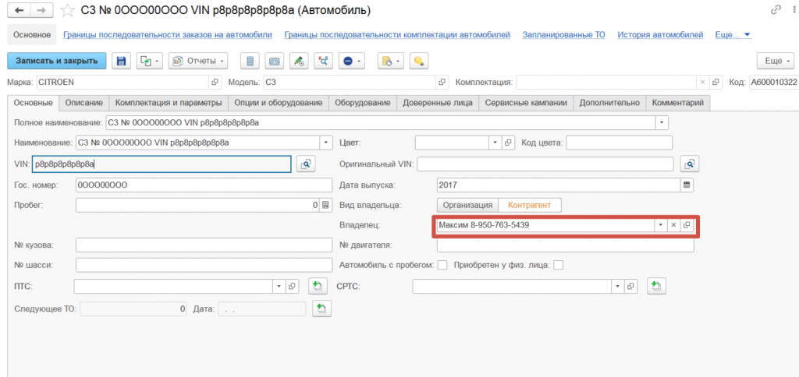Open the Отчеты dropdown menu
The height and width of the screenshot is (377, 799).
pyautogui.click(x=198, y=61)
